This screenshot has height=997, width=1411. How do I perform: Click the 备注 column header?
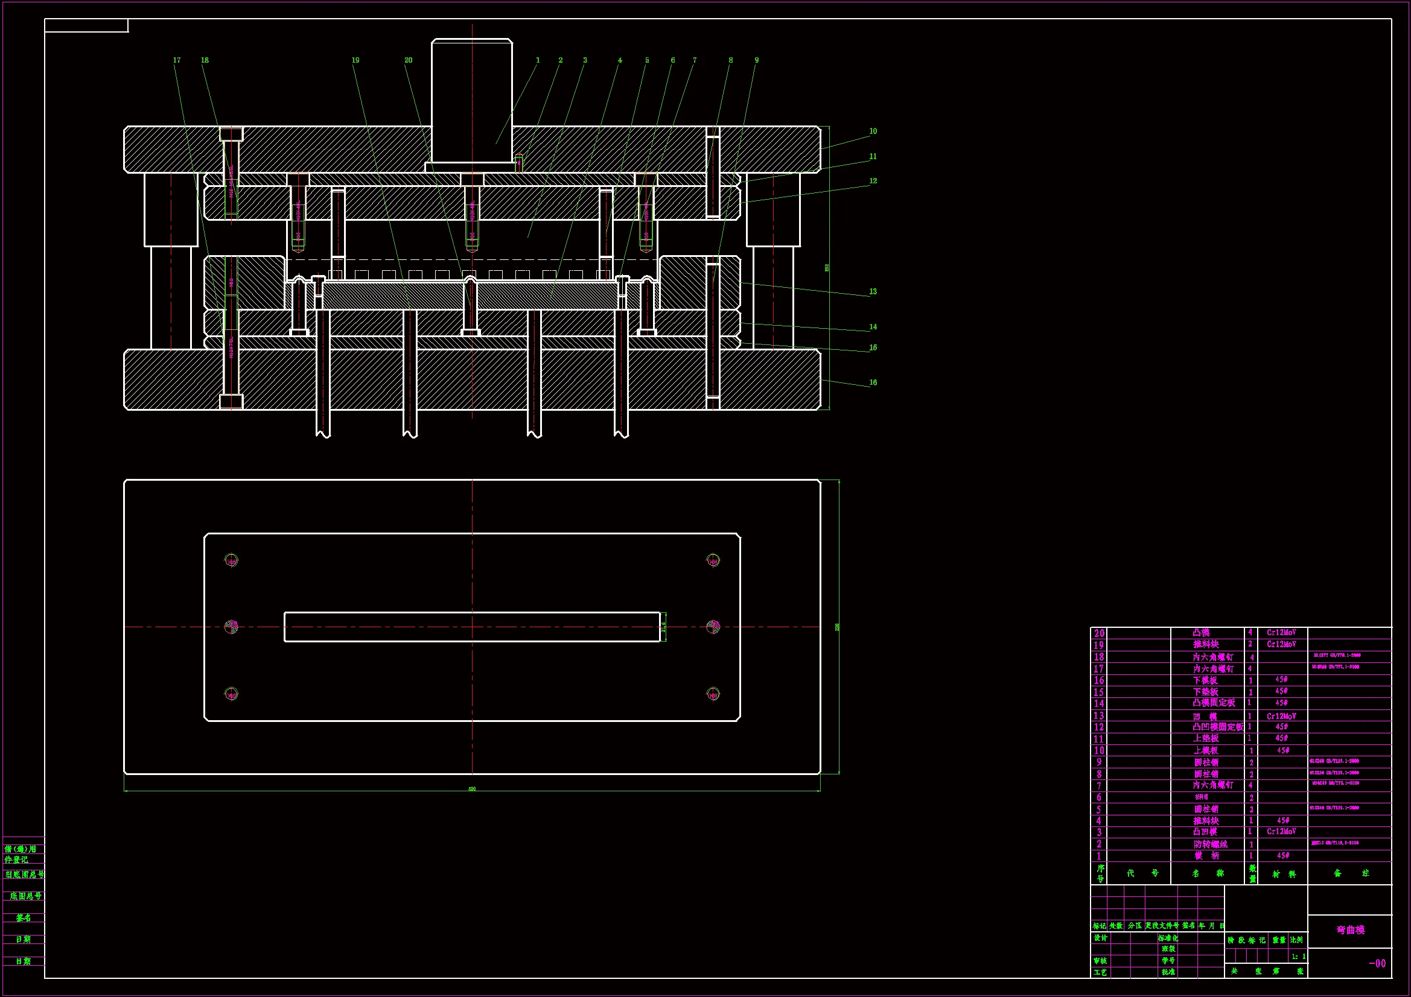pos(1351,873)
